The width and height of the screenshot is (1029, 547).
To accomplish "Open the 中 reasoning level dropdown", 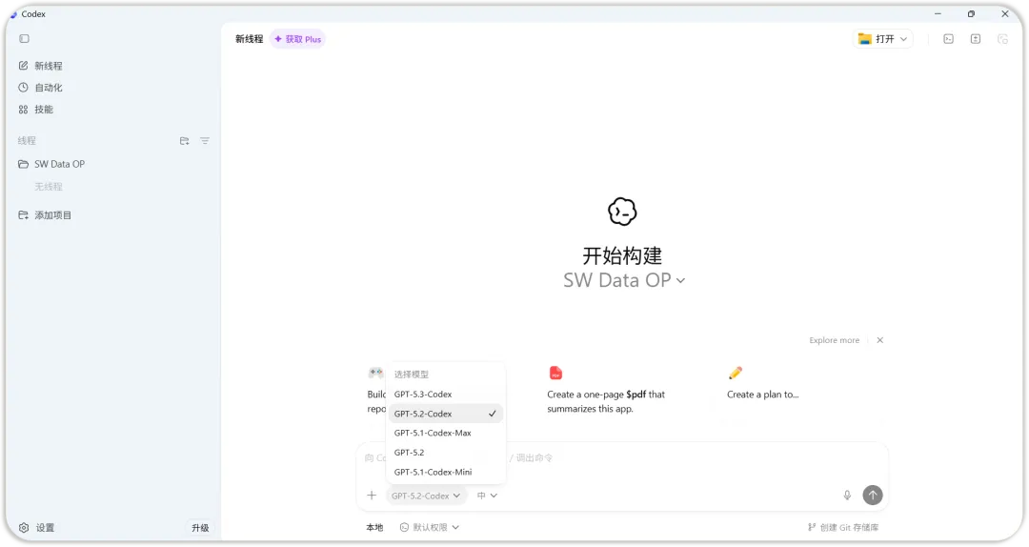I will point(487,496).
